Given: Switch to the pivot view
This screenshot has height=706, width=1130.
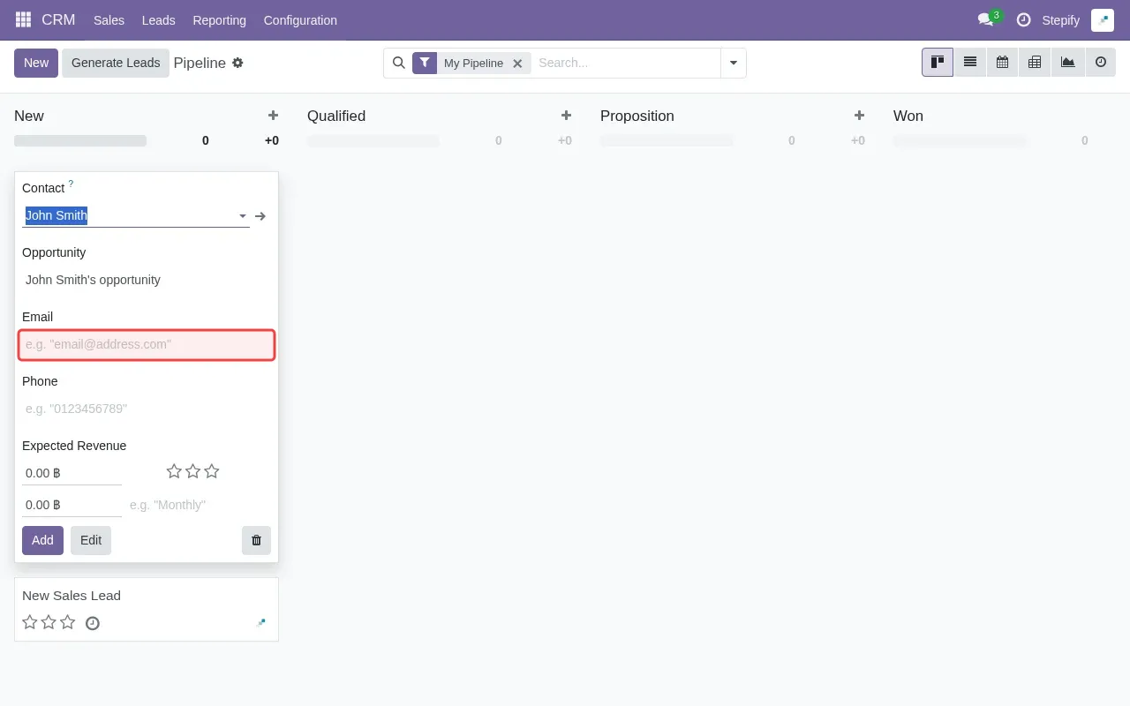Looking at the screenshot, I should click(x=1034, y=62).
